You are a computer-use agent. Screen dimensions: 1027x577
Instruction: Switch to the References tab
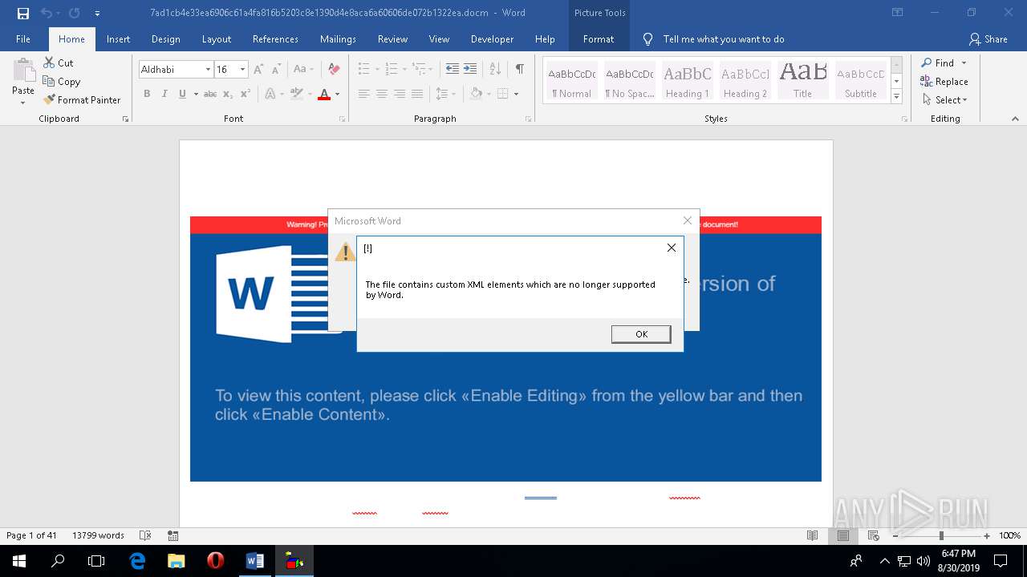pos(275,38)
